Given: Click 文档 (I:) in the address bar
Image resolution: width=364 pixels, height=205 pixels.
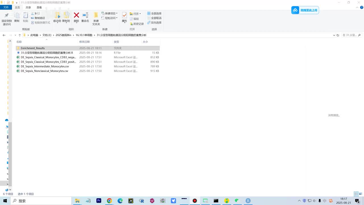Looking at the screenshot, I should [x=47, y=35].
